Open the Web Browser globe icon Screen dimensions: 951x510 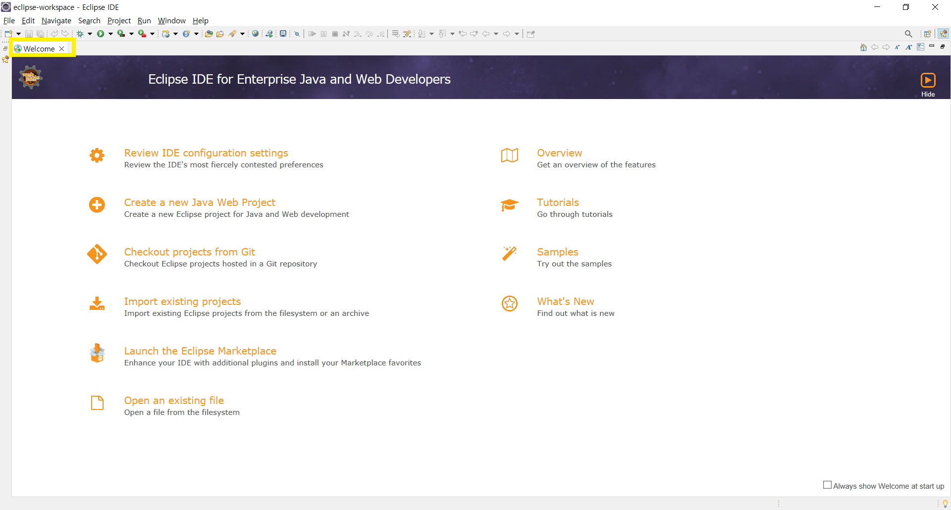(x=255, y=34)
